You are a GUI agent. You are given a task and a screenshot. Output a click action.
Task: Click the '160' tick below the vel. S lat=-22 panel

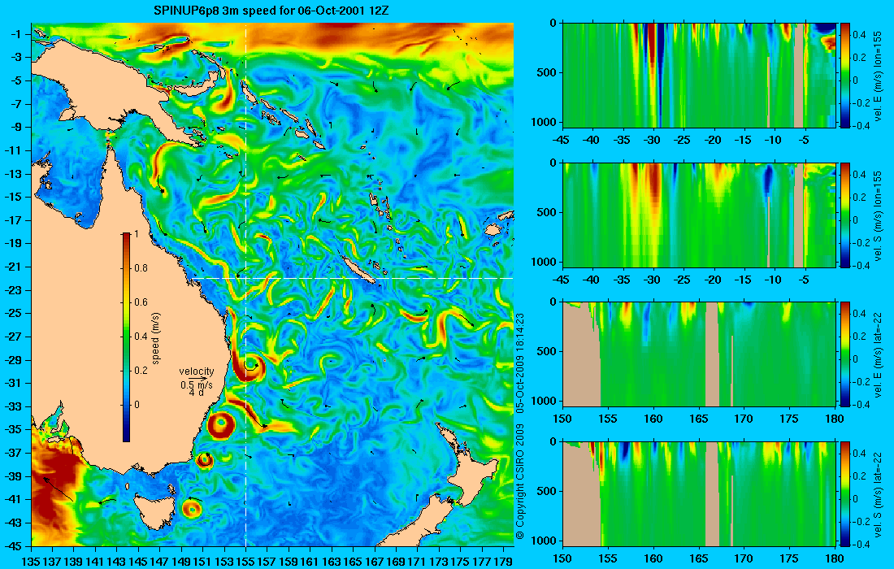coord(653,558)
